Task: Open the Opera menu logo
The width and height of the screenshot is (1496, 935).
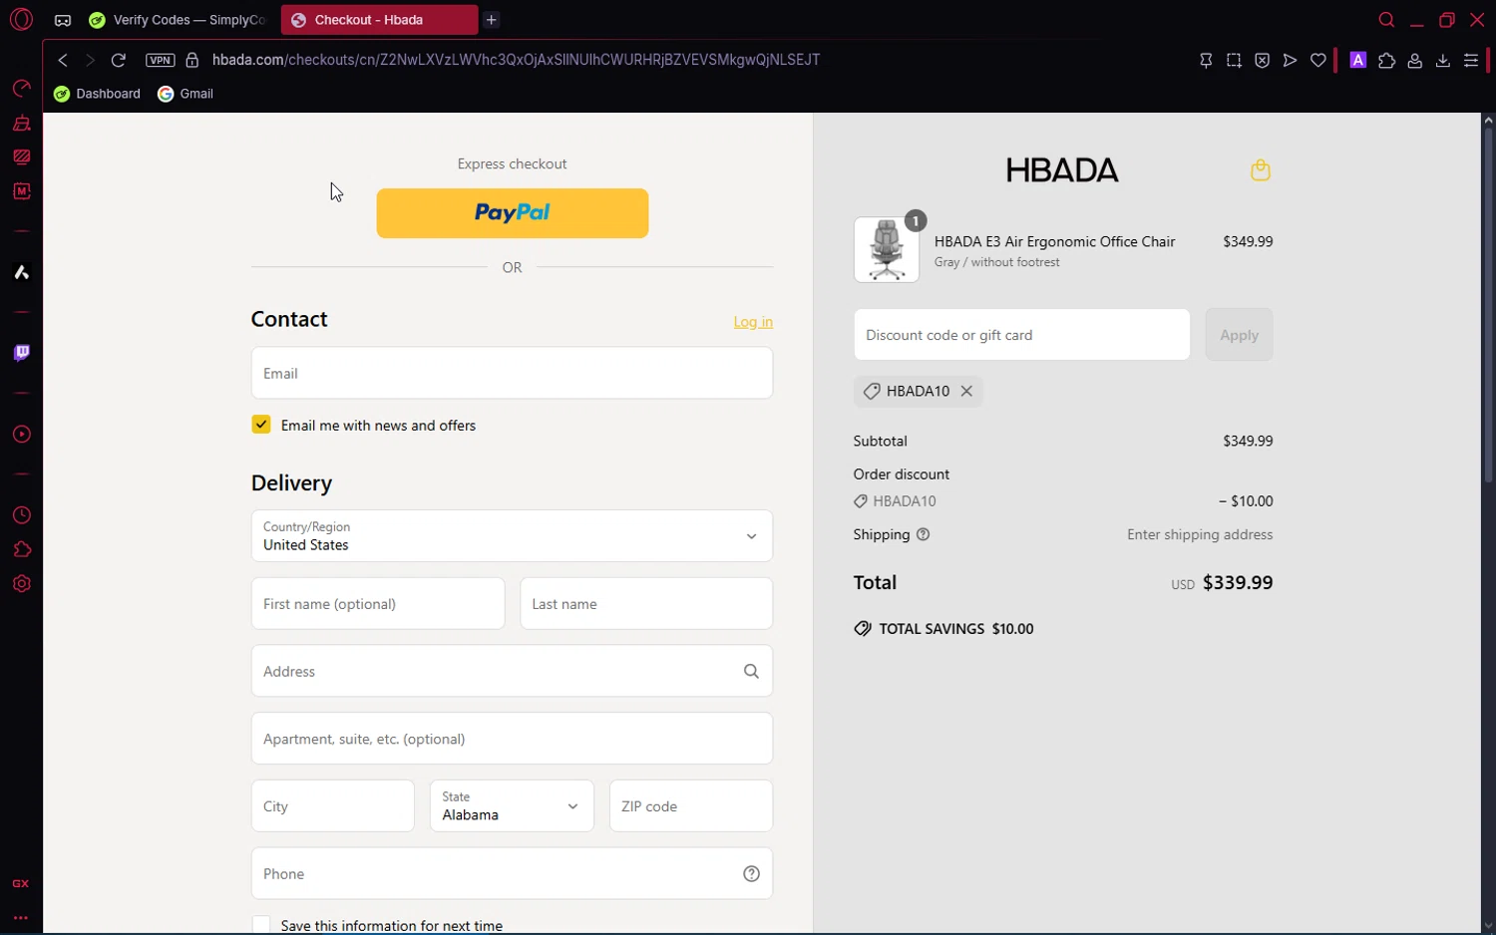Action: click(x=21, y=19)
